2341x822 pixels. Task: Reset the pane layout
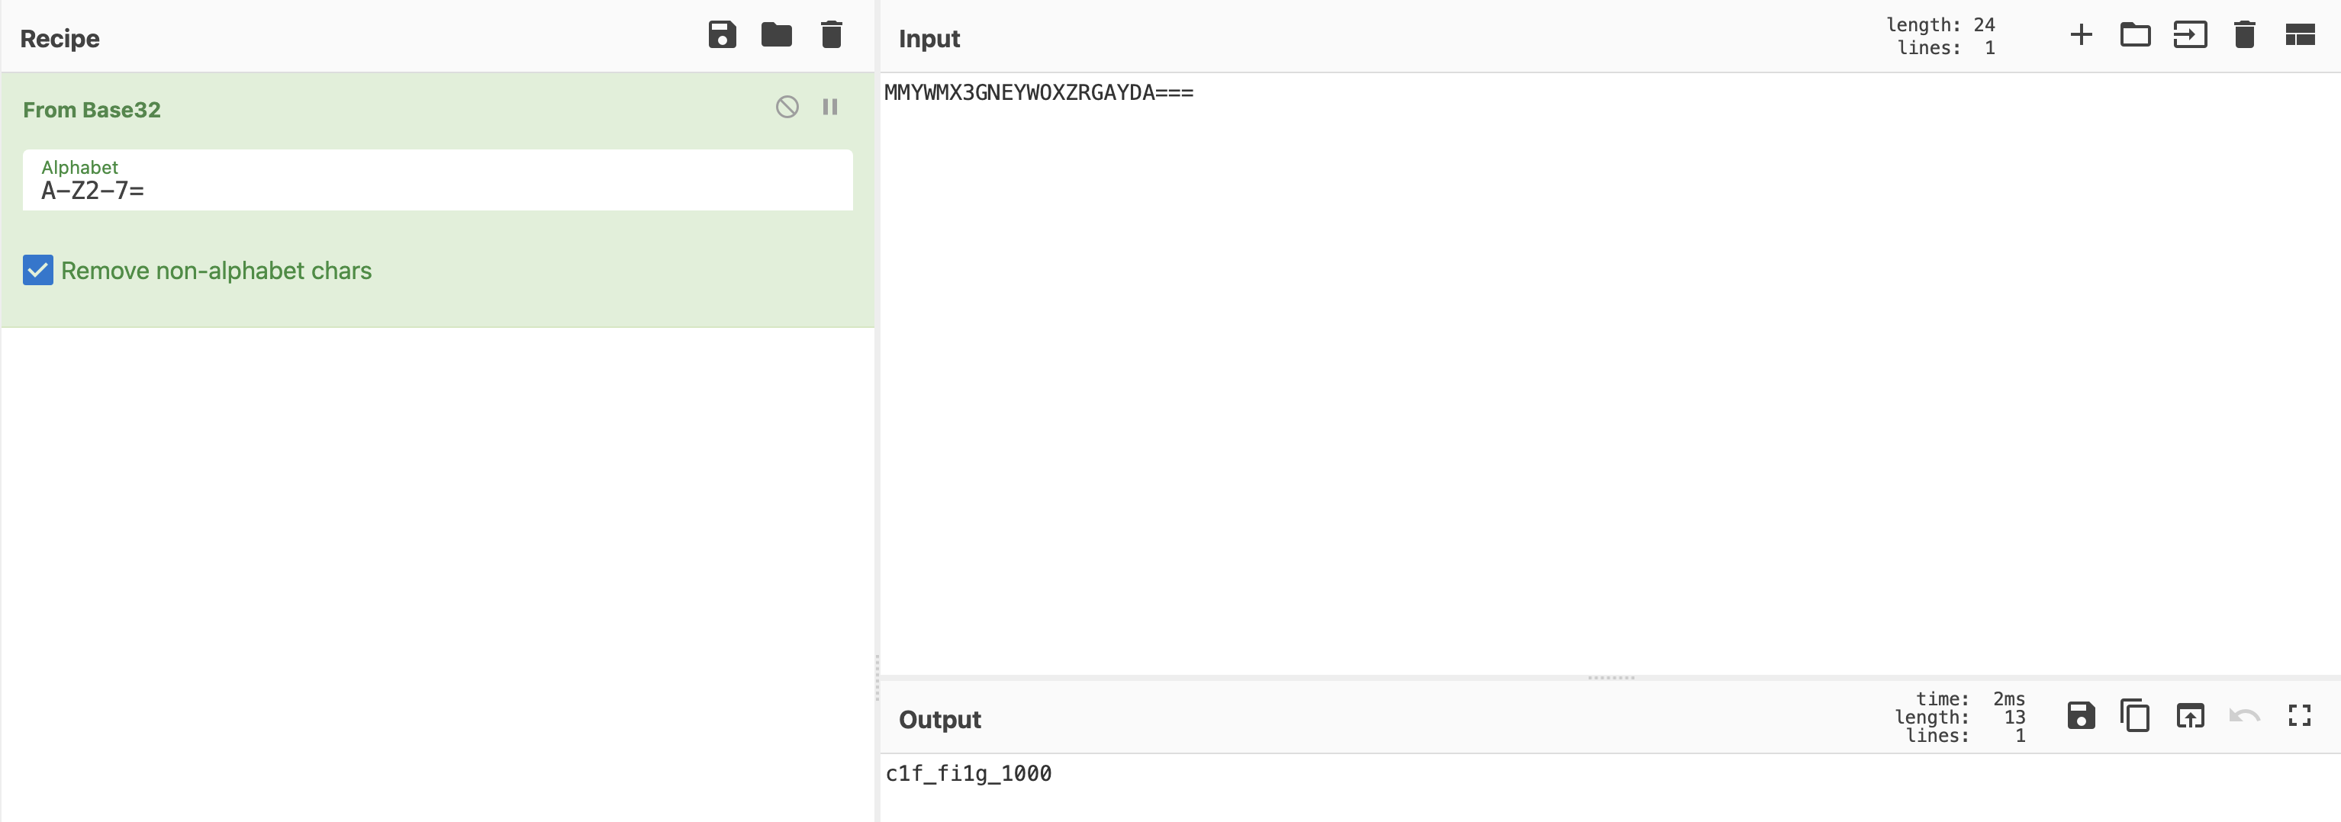tap(2299, 35)
